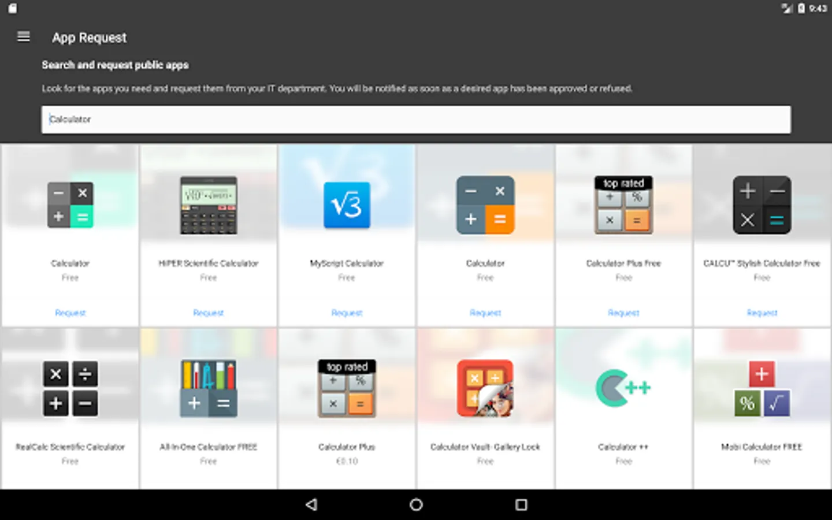The width and height of the screenshot is (832, 520).
Task: Click the Search and request public apps heading
Action: 115,65
